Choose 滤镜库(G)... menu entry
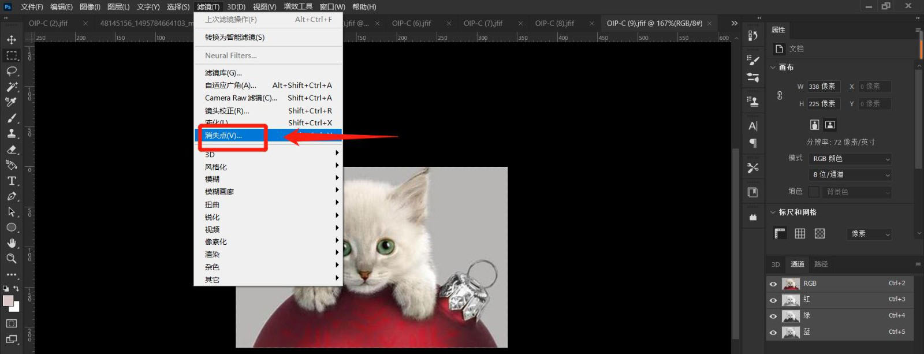Screen dimensions: 924x354 click(x=268, y=73)
